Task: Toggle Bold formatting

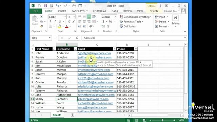Action: coord(51,22)
